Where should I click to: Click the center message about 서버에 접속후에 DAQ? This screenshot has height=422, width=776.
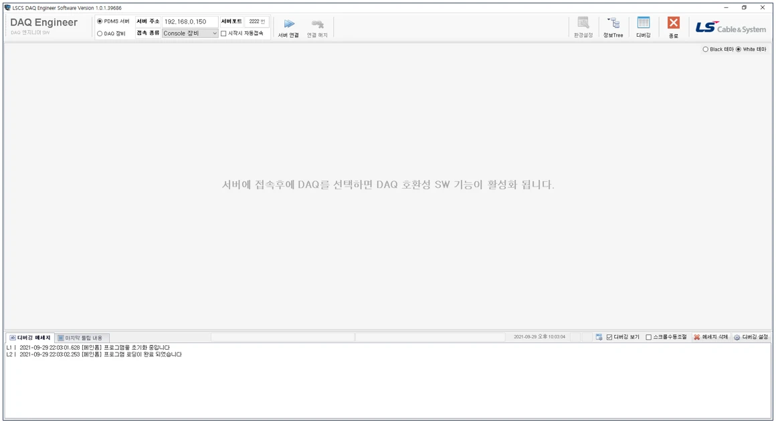click(x=388, y=185)
